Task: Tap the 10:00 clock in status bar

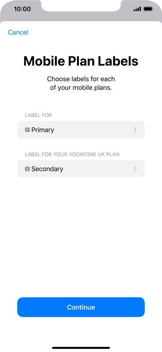Action: [x=22, y=9]
